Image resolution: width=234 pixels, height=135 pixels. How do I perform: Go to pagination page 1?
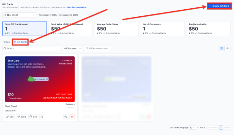(221, 128)
